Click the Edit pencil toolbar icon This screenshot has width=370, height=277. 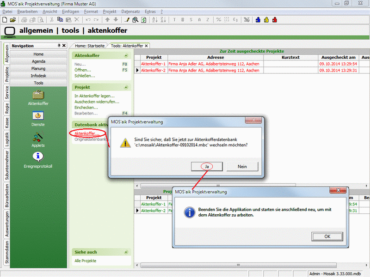(127, 20)
